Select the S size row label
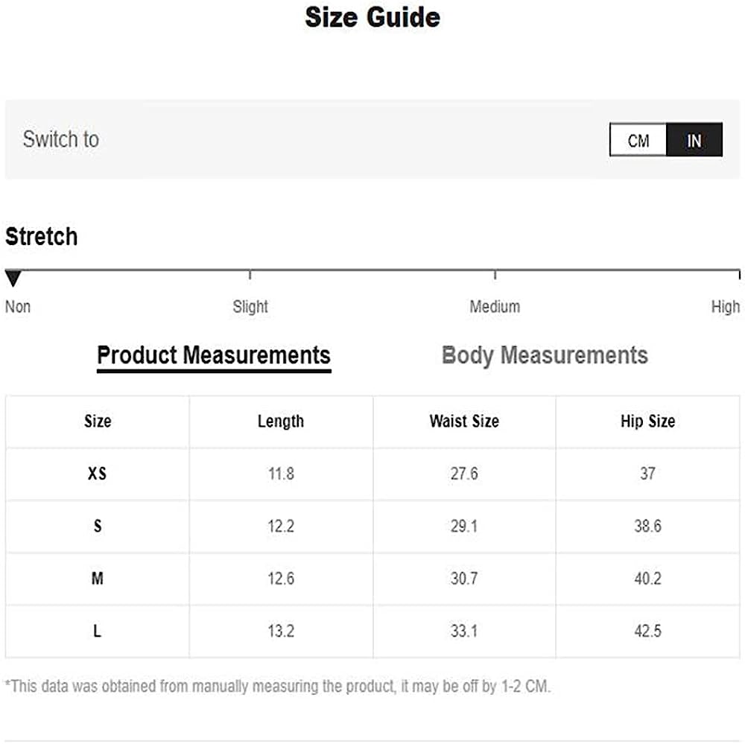This screenshot has width=745, height=744. coord(98,527)
